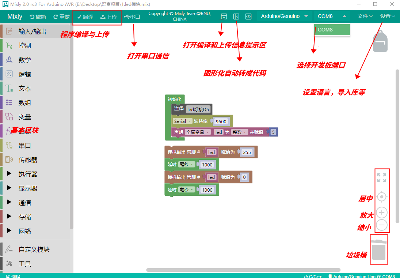The height and width of the screenshot is (278, 400).
Task: Click the code view brackets icon
Action: point(248,16)
